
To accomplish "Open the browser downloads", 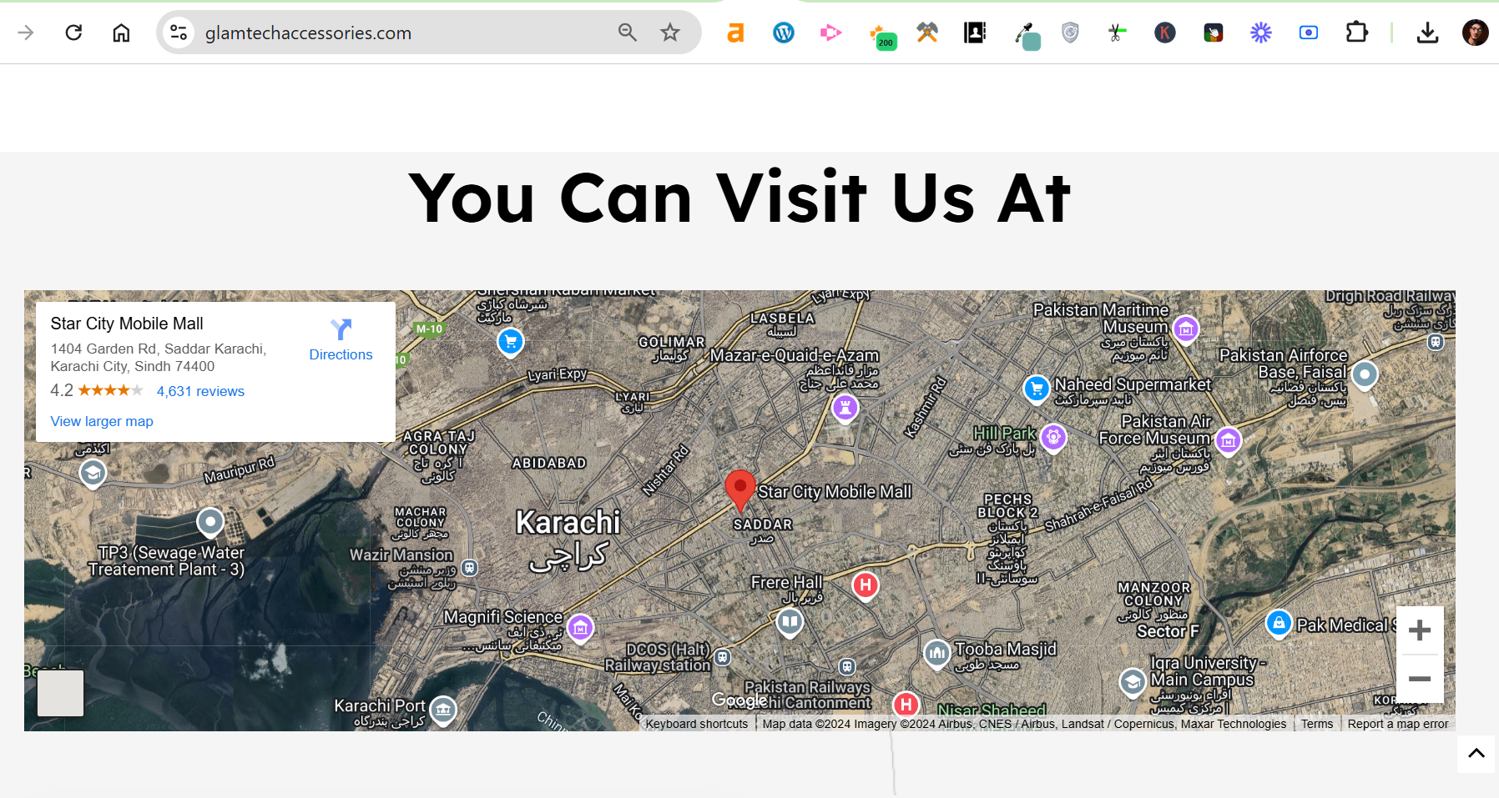I will tap(1428, 33).
